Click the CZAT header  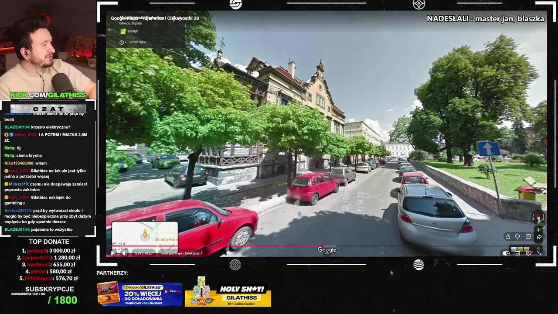(x=48, y=109)
